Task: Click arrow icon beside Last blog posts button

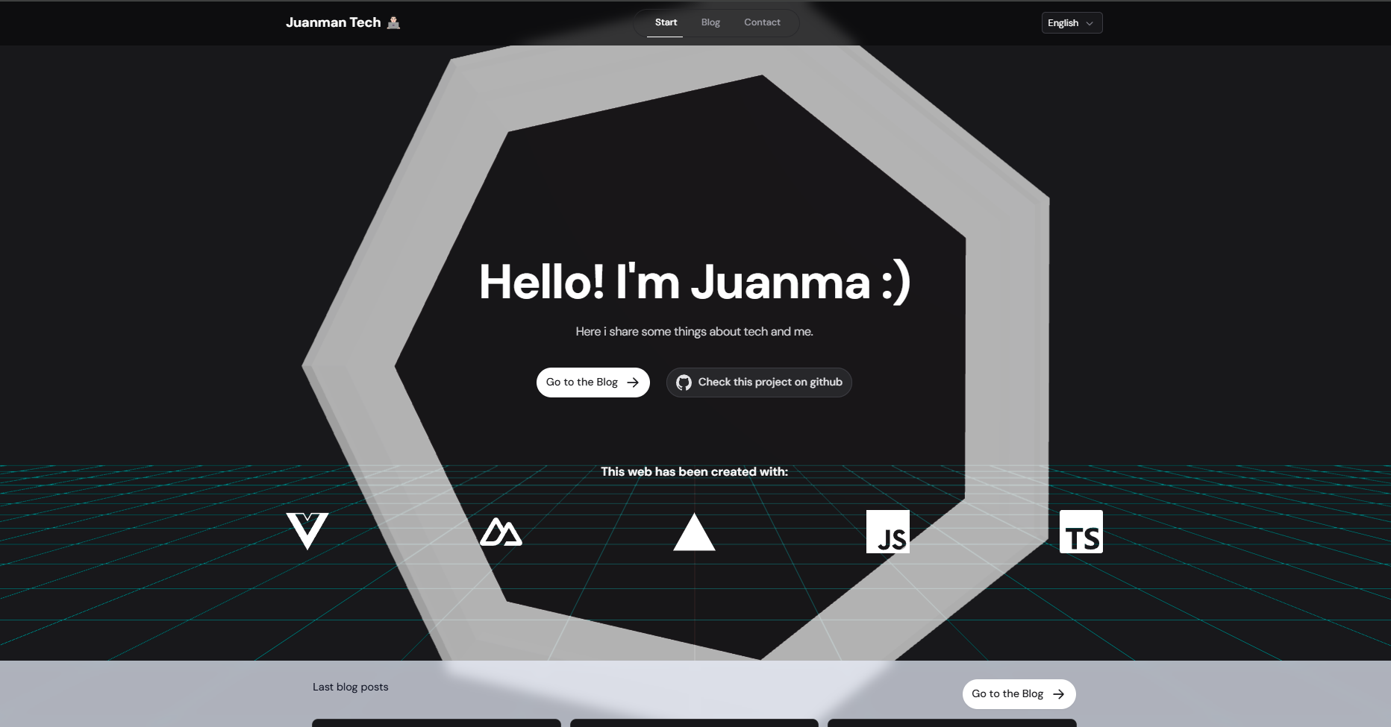Action: [1058, 694]
